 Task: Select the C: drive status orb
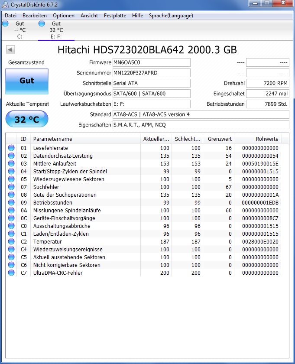(5, 23)
